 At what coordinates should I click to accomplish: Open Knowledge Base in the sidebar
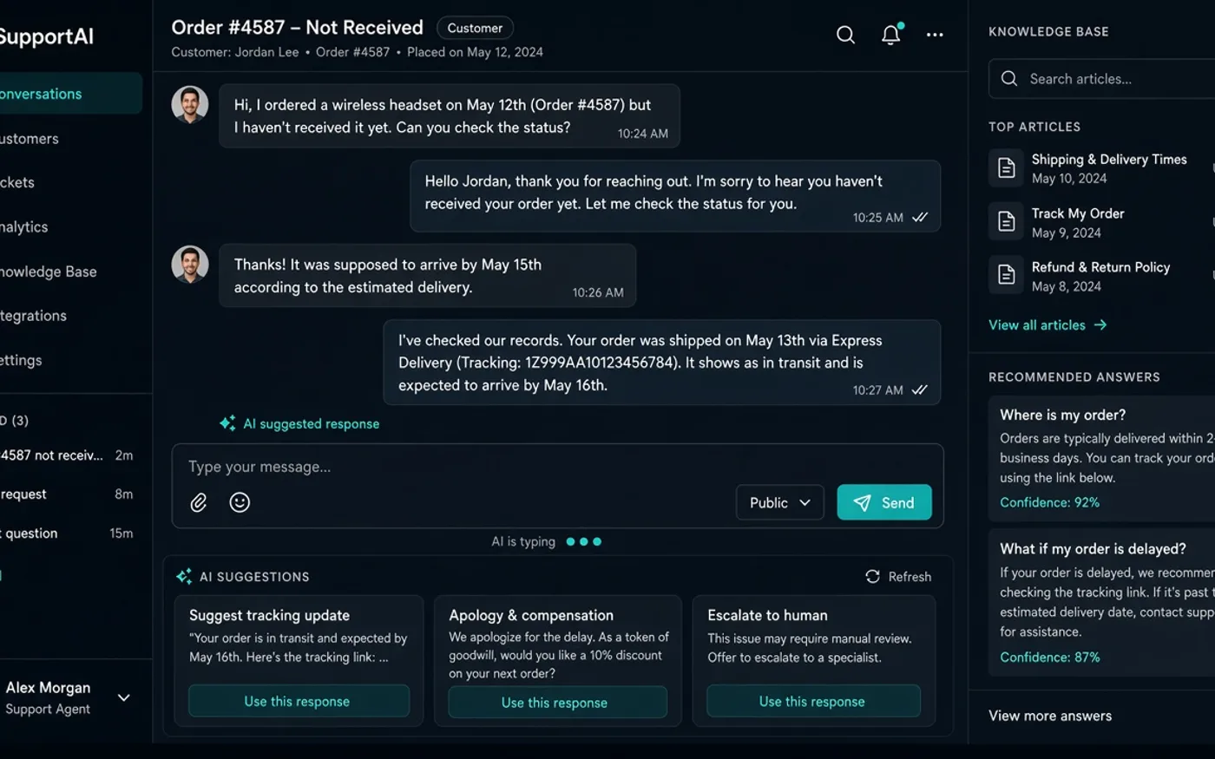point(49,272)
